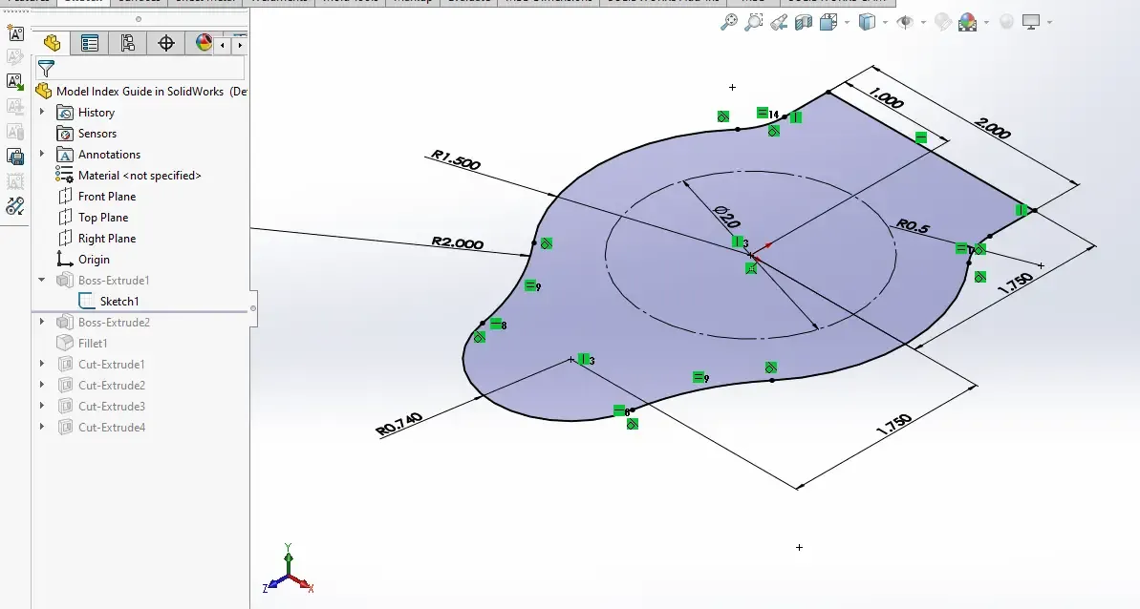Open the Display Style dropdown arrow

[885, 23]
